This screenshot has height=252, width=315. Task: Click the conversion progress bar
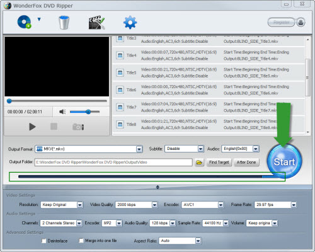pyautogui.click(x=147, y=176)
